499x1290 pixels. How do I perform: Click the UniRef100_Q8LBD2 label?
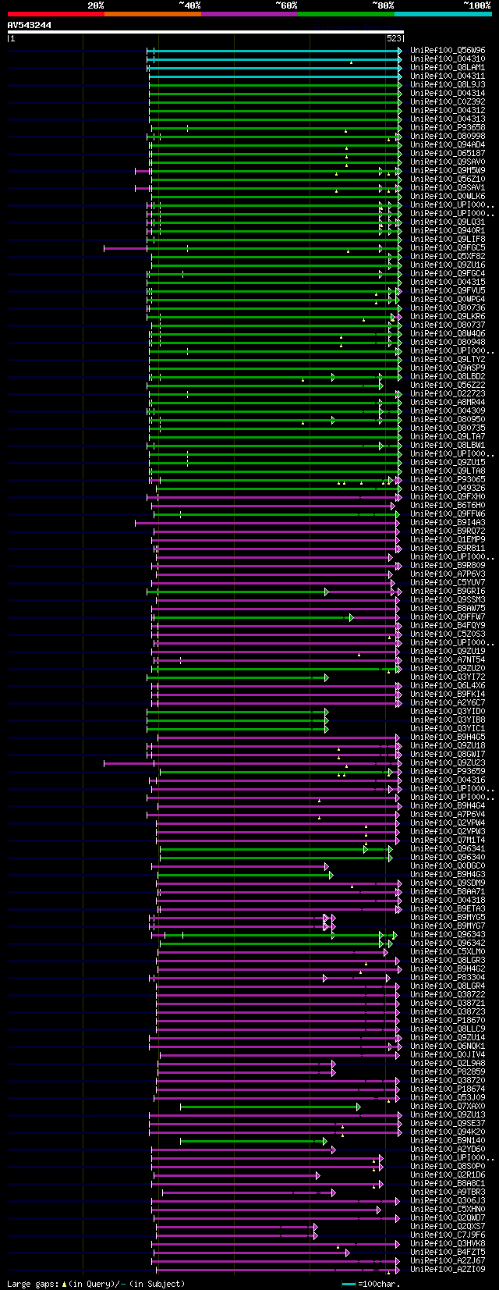coord(448,376)
